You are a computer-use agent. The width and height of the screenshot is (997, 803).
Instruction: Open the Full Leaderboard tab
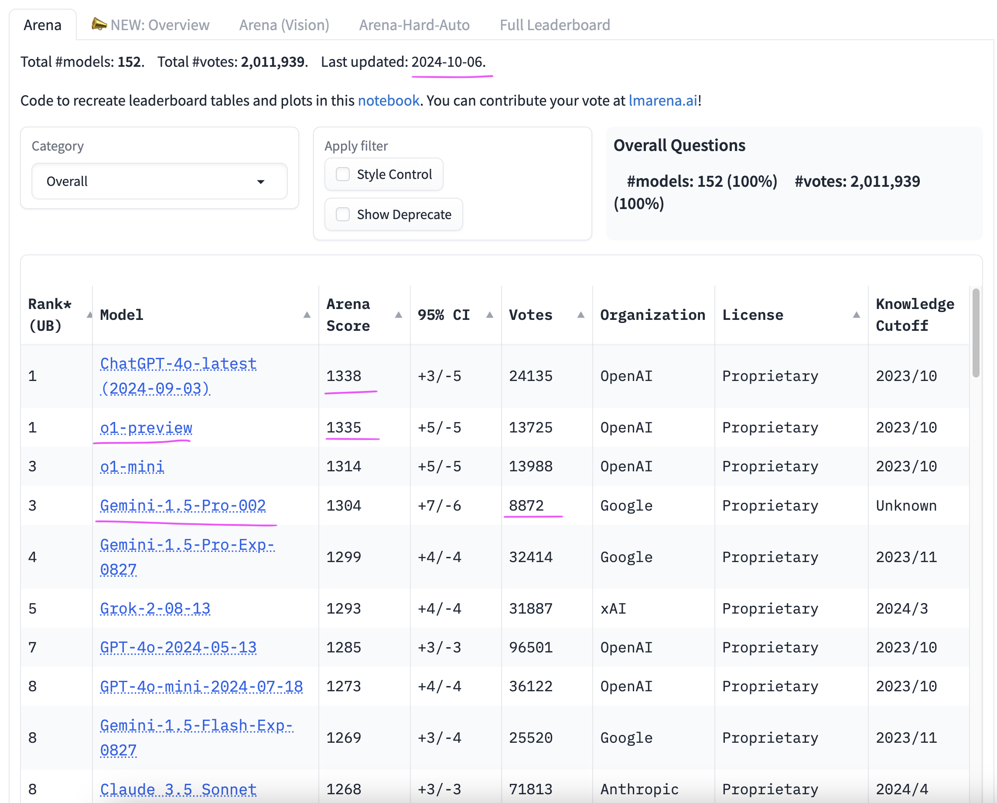[x=555, y=25]
